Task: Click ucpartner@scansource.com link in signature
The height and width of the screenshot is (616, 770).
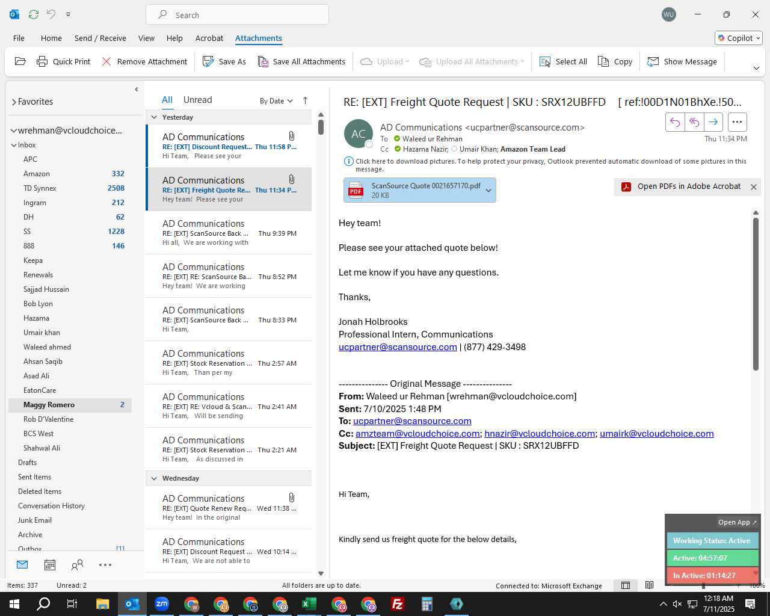Action: (x=398, y=347)
